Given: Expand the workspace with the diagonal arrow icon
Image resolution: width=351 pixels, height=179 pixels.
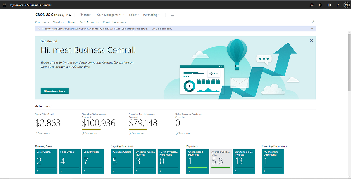Looking at the screenshot, I should 313,22.
